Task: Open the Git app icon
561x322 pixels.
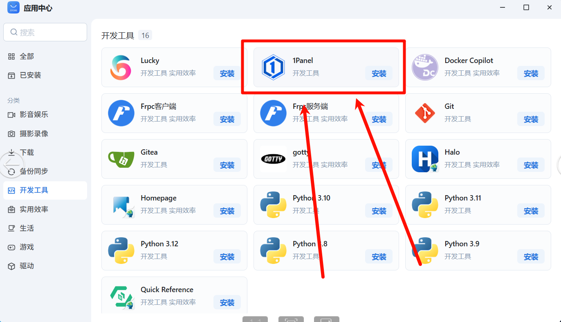Action: (425, 113)
